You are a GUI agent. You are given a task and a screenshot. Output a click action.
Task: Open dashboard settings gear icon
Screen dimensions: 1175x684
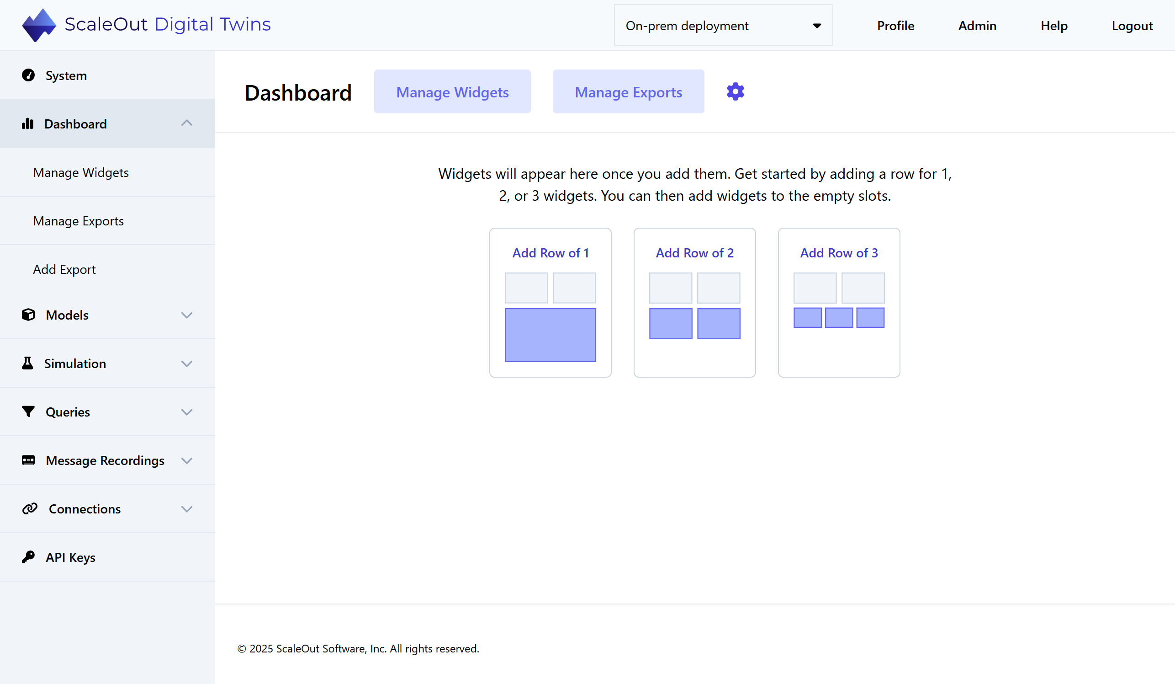(x=736, y=91)
